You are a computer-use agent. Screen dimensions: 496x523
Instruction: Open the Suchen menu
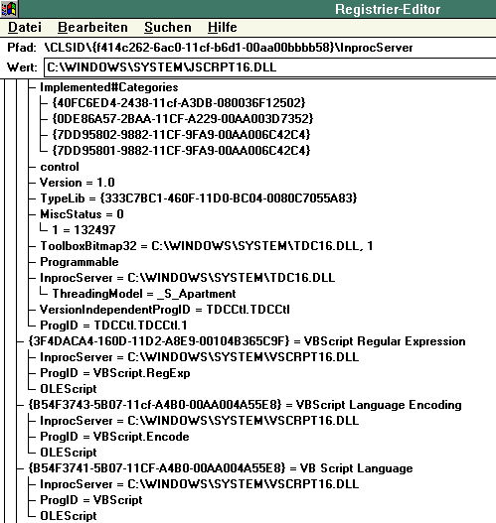[x=168, y=27]
